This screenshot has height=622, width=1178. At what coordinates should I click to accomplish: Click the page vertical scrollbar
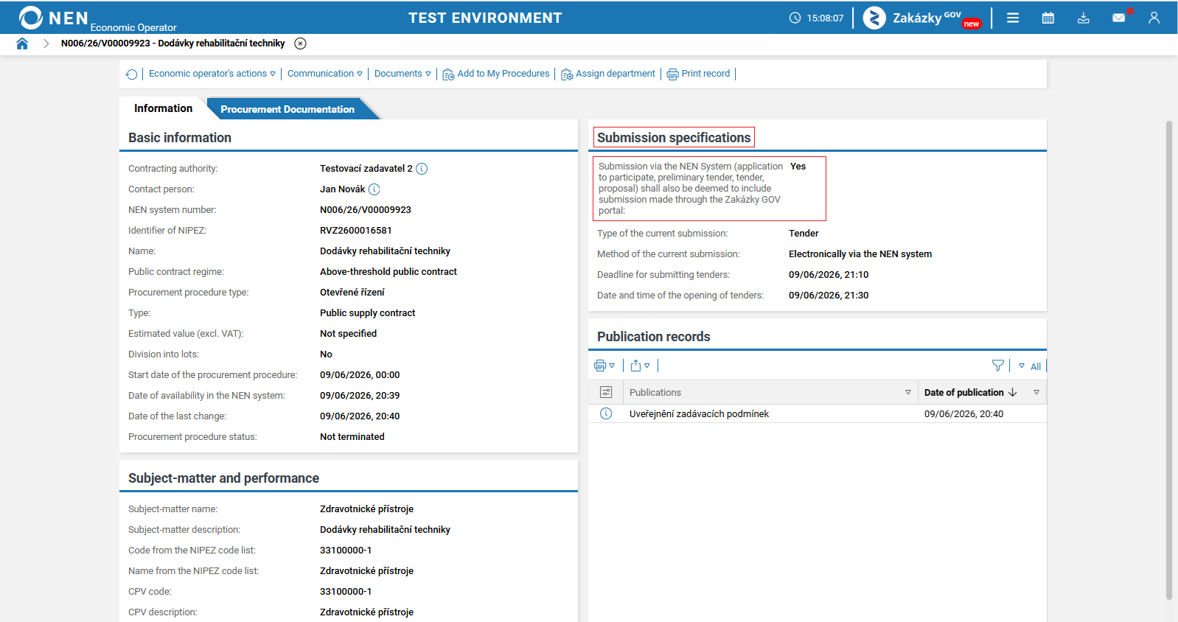coord(1169,360)
